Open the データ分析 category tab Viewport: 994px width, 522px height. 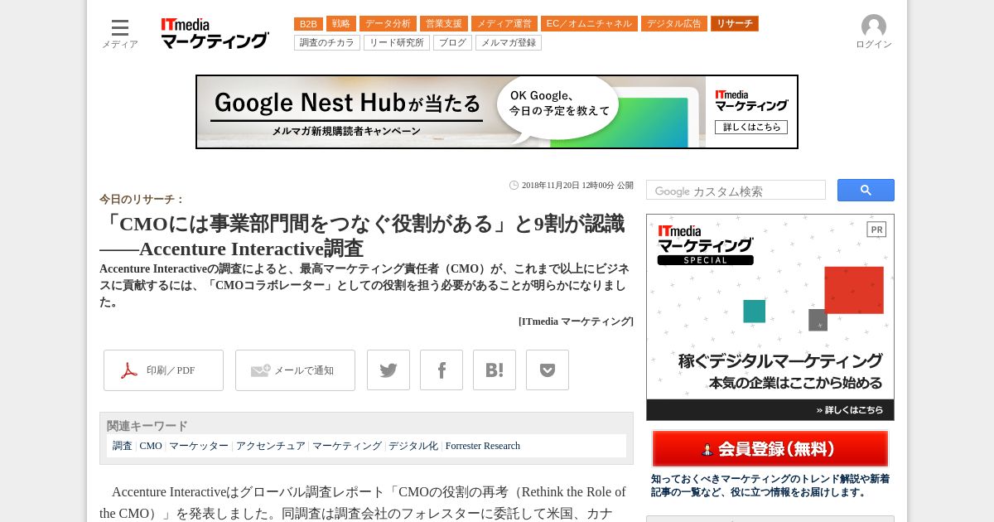388,24
